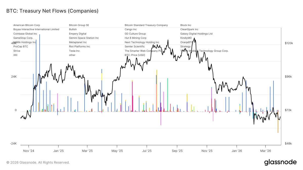The height and width of the screenshot is (170, 303).
Task: Click the Coinbase Global Inc legend entry
Action: pos(25,33)
